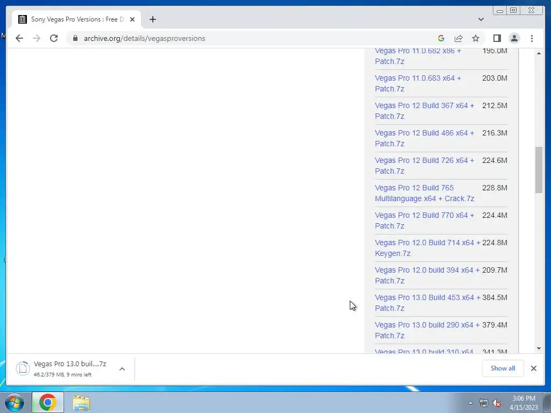This screenshot has height=413, width=551.
Task: Click the address bar URL
Action: [144, 38]
